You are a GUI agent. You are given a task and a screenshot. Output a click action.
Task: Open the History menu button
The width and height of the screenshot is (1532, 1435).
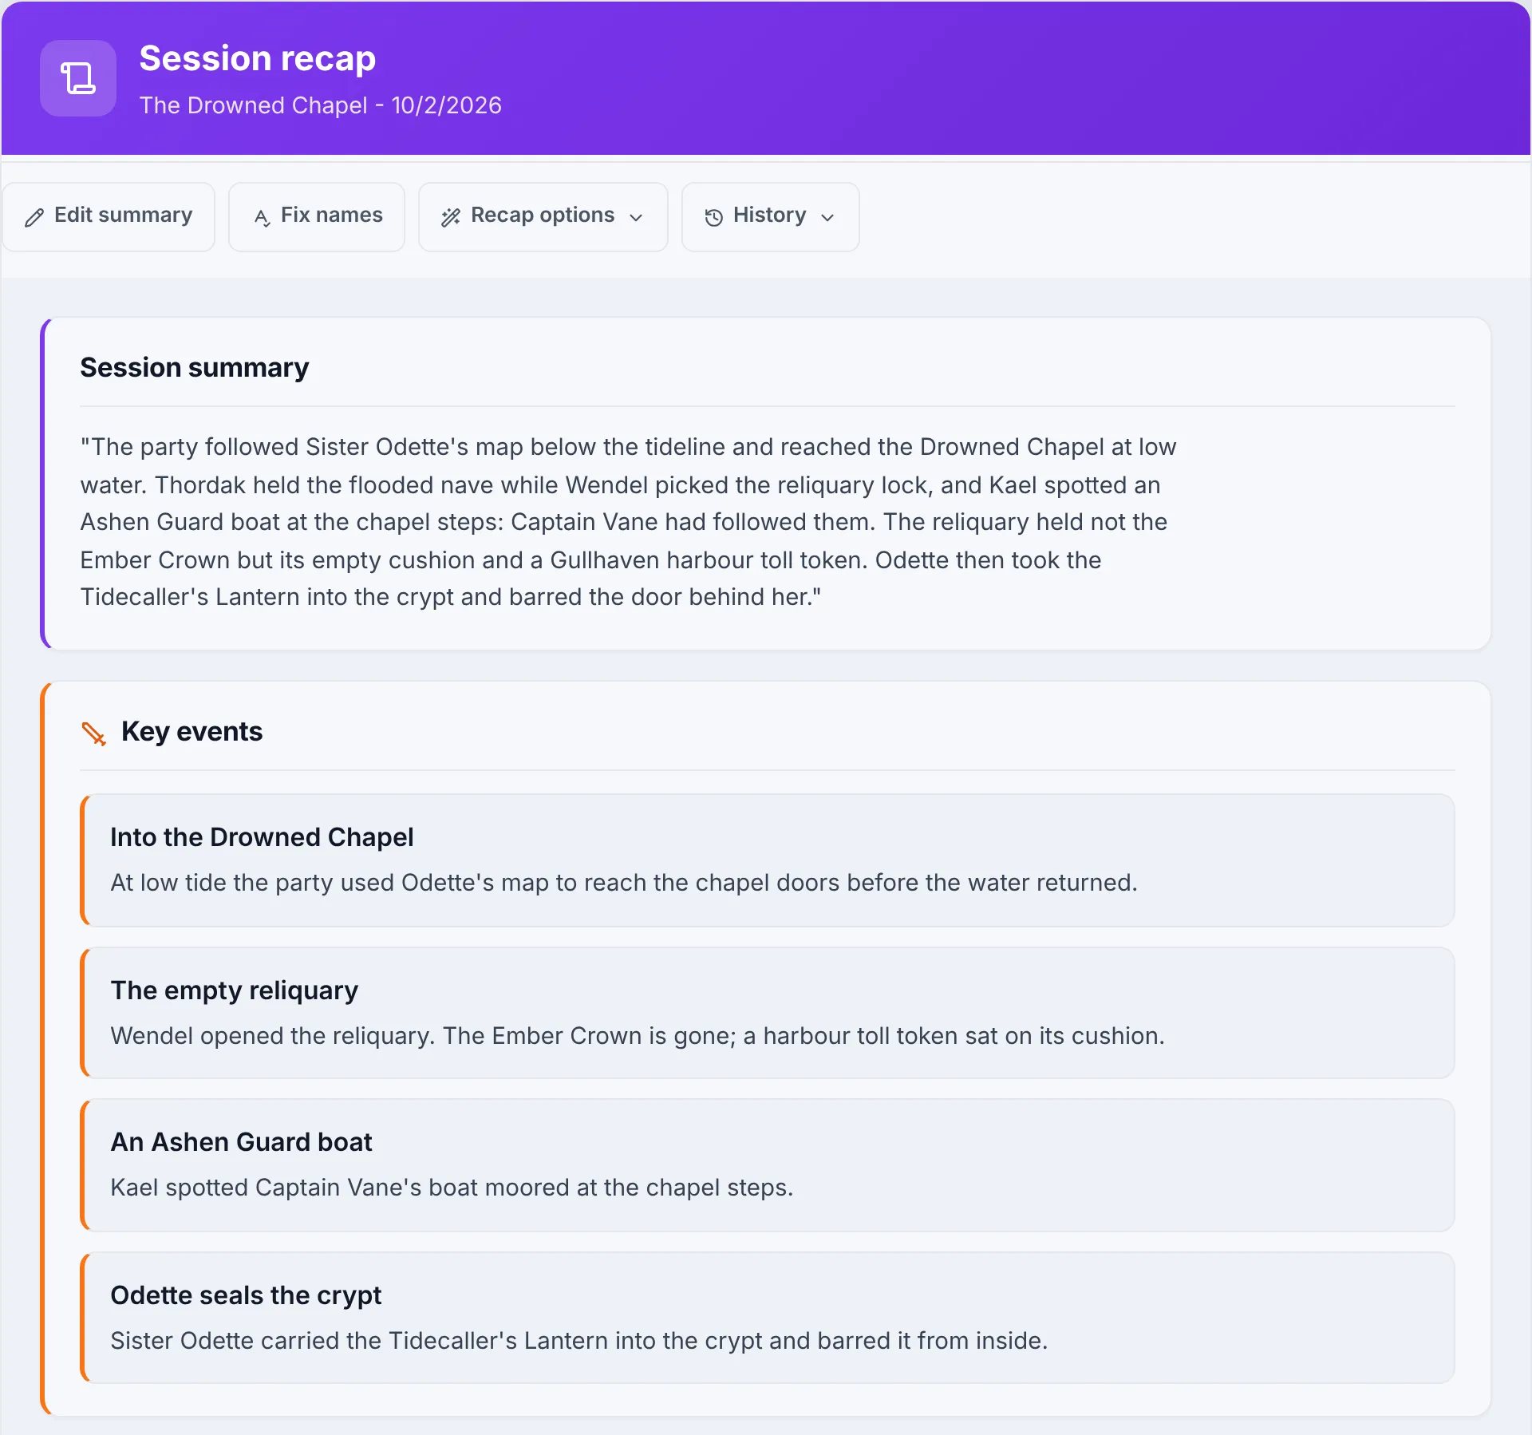(x=771, y=217)
